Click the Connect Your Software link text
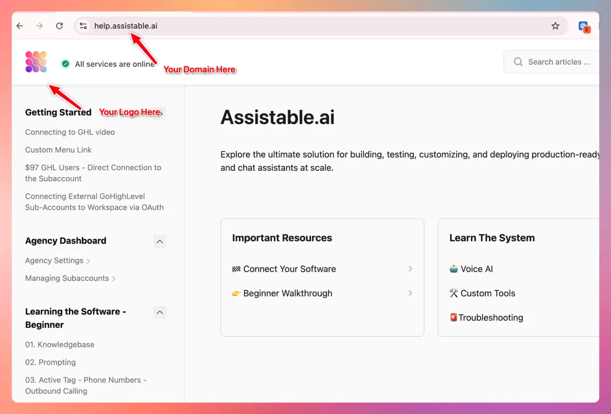Viewport: 611px width, 414px height. pyautogui.click(x=290, y=269)
